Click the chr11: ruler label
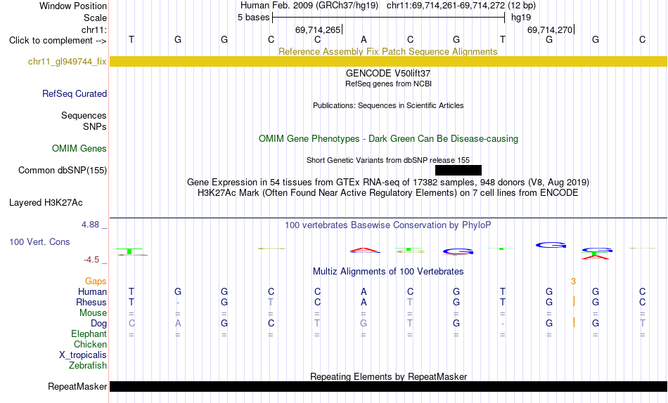 pyautogui.click(x=94, y=29)
